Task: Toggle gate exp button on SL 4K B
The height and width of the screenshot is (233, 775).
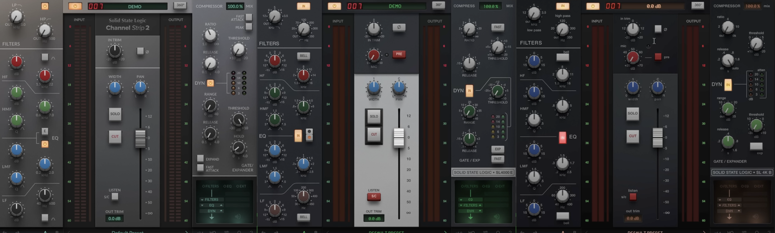Action: click(x=756, y=146)
